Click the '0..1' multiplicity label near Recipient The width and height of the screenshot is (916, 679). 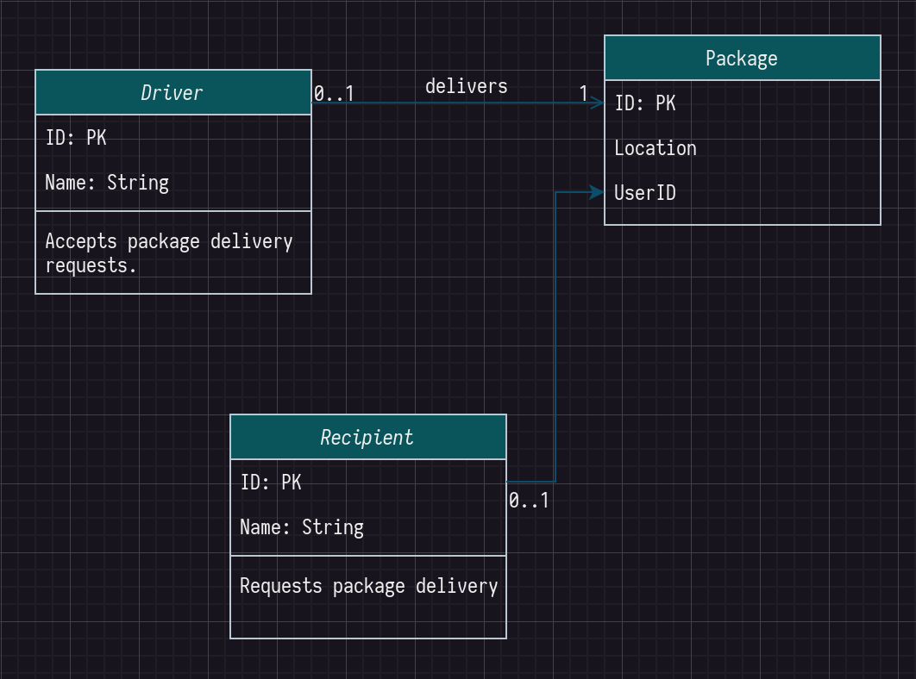(529, 501)
